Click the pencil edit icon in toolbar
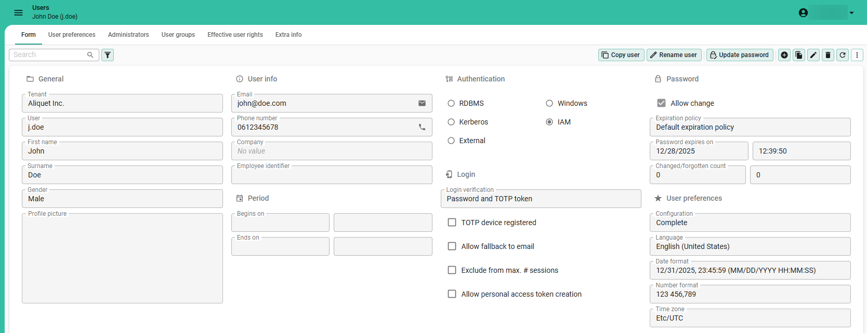The width and height of the screenshot is (867, 333). tap(813, 55)
